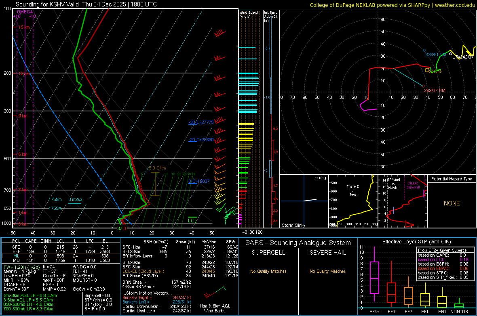Click the orange square mean-wind marker on the hodograph
The image size is (477, 316).
(x=427, y=71)
